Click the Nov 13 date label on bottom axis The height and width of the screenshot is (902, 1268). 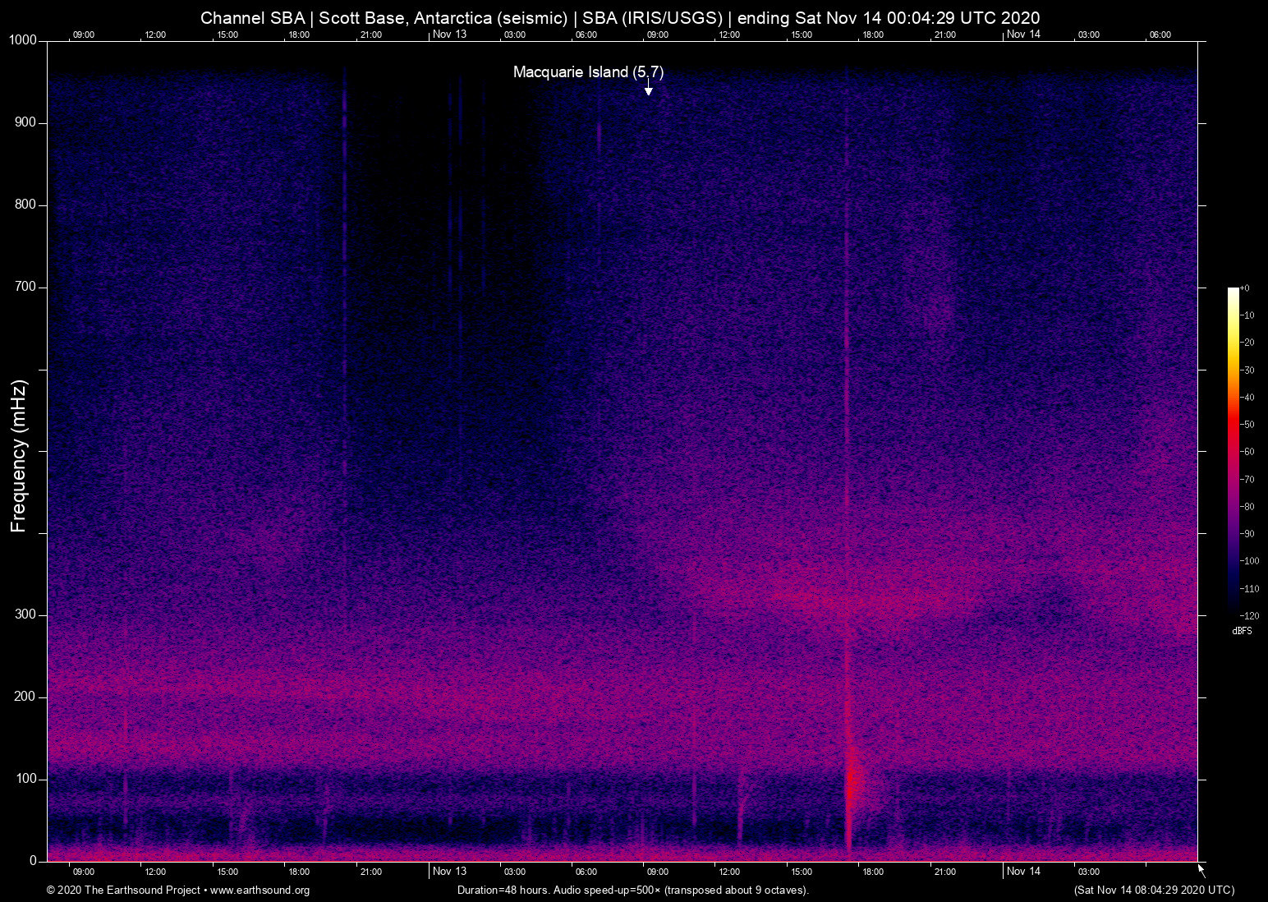[x=449, y=872]
